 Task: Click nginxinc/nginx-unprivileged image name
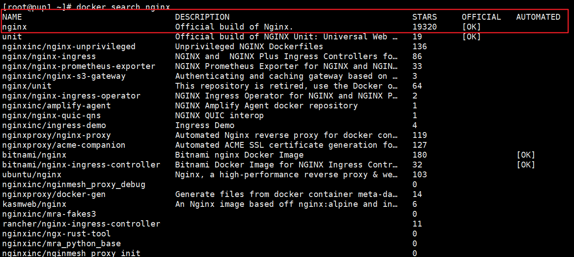tap(69, 47)
